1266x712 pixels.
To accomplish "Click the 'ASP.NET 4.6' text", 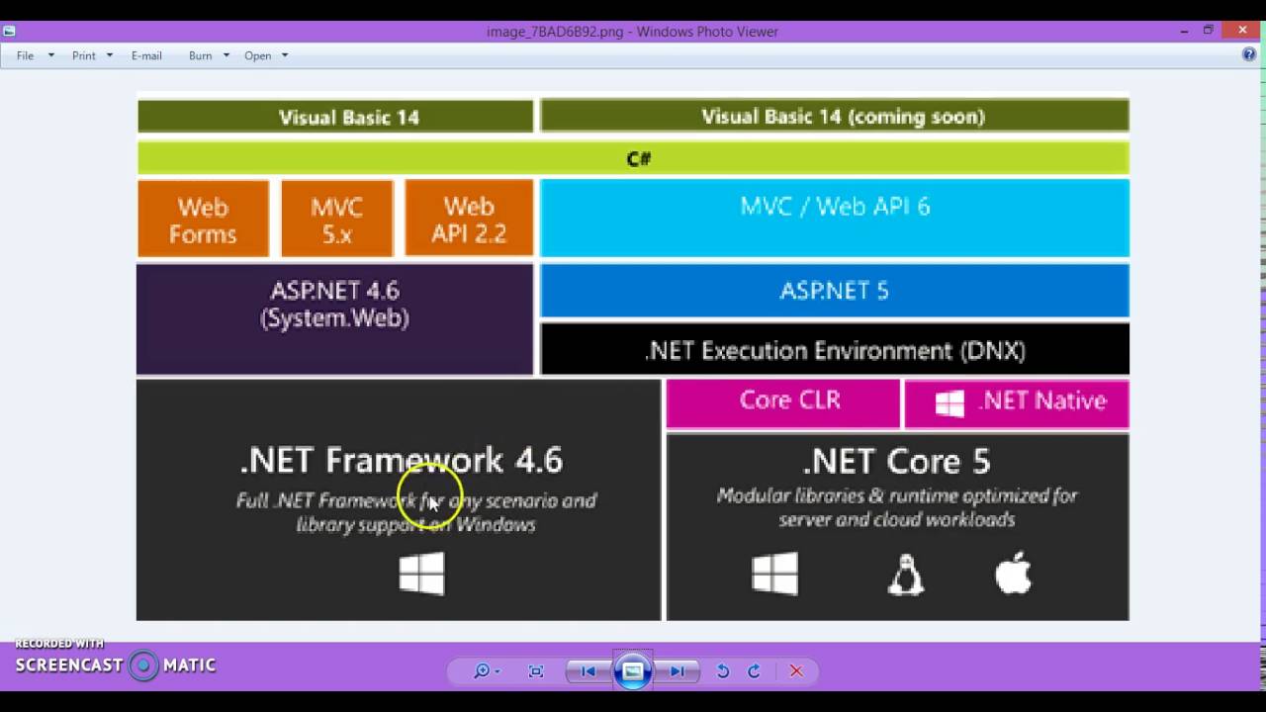I will pos(334,291).
